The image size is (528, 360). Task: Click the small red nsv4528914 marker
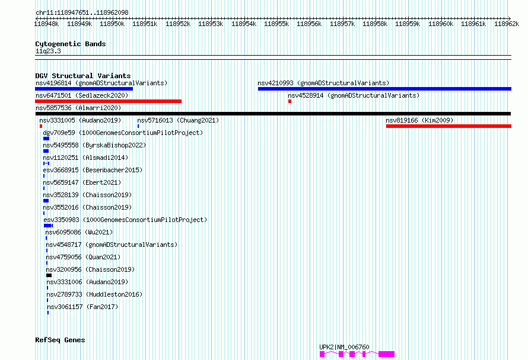point(290,101)
